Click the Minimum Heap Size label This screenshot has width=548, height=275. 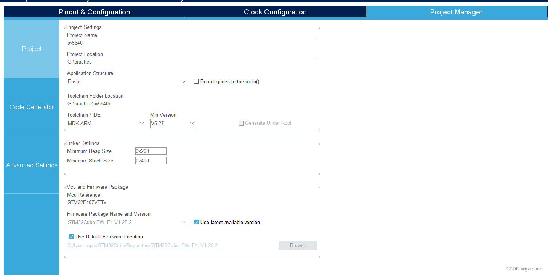89,151
